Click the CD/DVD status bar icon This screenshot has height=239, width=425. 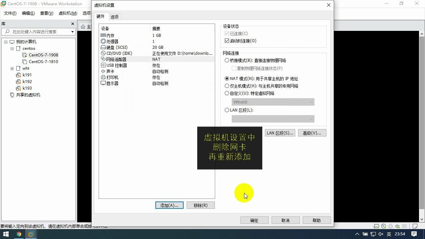point(383,226)
